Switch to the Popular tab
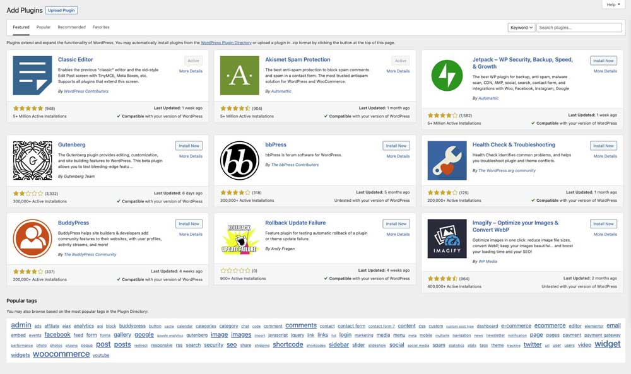Viewport: 631px width, 374px height. point(44,28)
